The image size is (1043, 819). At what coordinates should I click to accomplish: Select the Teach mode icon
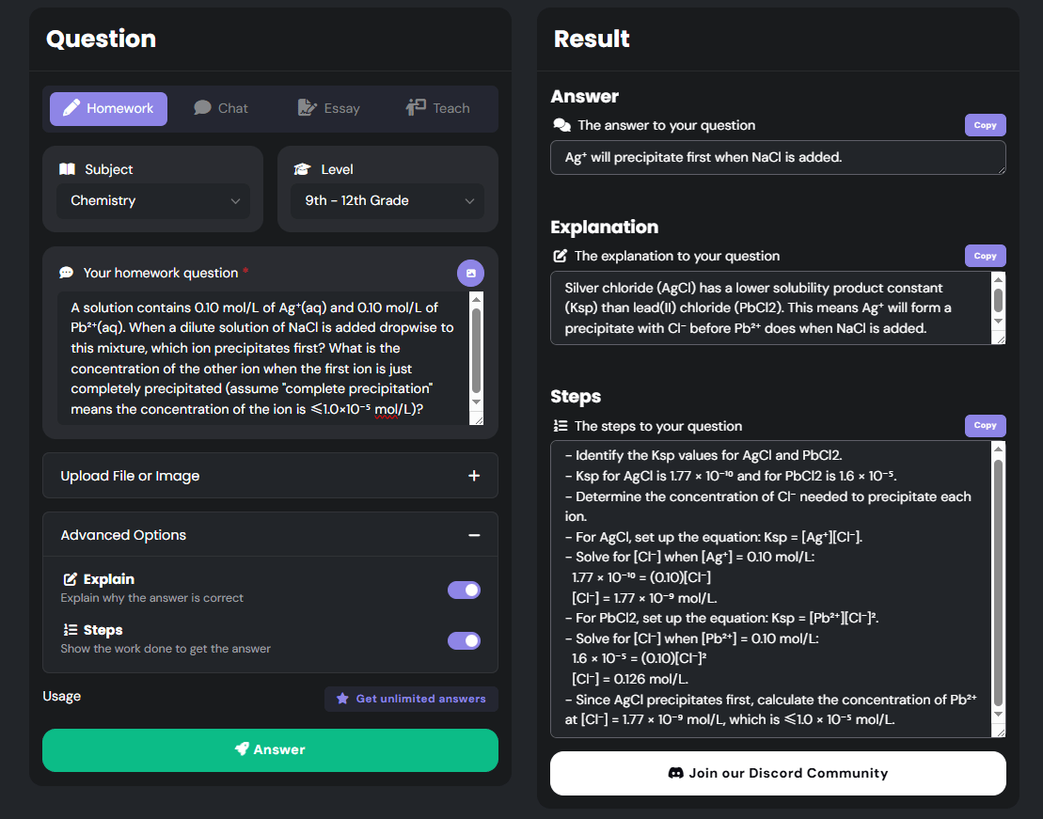417,108
